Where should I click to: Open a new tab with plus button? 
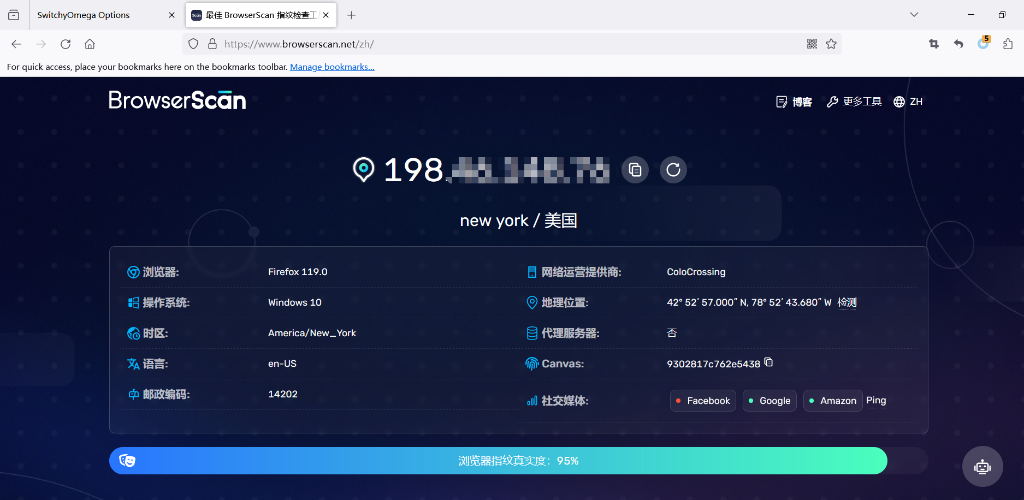pos(351,15)
